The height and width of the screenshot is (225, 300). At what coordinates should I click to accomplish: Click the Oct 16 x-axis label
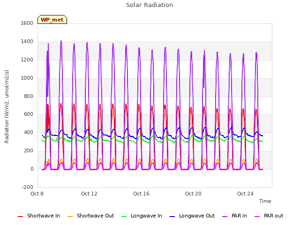coord(141,194)
